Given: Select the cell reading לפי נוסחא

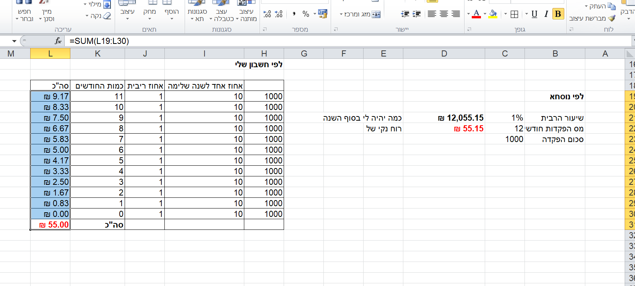Looking at the screenshot, I should point(555,97).
